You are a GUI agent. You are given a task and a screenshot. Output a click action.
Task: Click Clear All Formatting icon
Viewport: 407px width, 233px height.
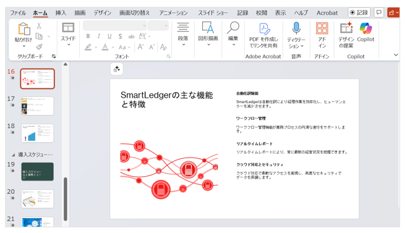163,47
